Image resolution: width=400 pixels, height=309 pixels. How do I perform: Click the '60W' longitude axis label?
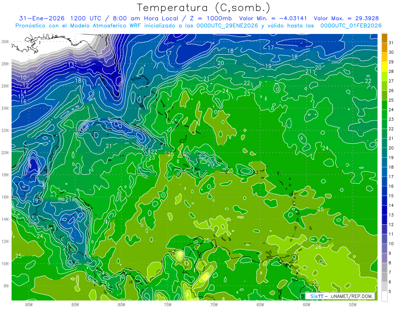click(x=307, y=305)
